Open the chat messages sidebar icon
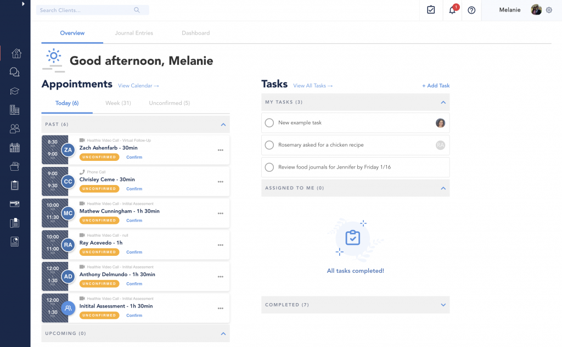562x347 pixels. (15, 72)
